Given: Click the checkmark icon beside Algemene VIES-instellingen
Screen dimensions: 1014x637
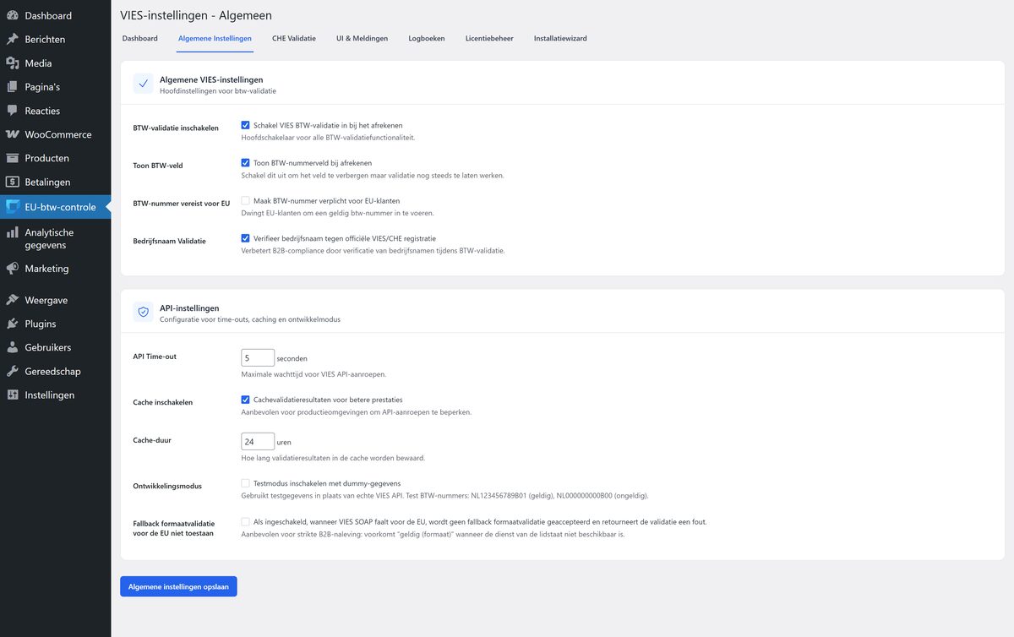Looking at the screenshot, I should (x=144, y=84).
